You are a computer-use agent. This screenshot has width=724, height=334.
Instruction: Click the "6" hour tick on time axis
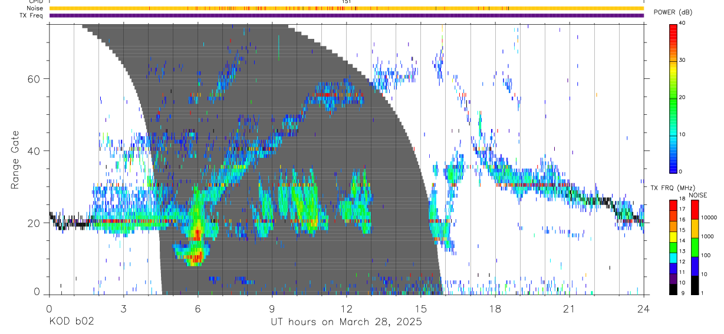pyautogui.click(x=198, y=308)
